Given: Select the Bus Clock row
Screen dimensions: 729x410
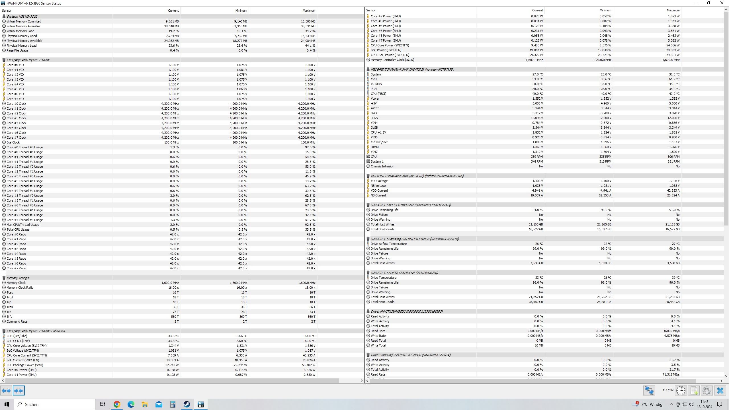Looking at the screenshot, I should (182, 142).
